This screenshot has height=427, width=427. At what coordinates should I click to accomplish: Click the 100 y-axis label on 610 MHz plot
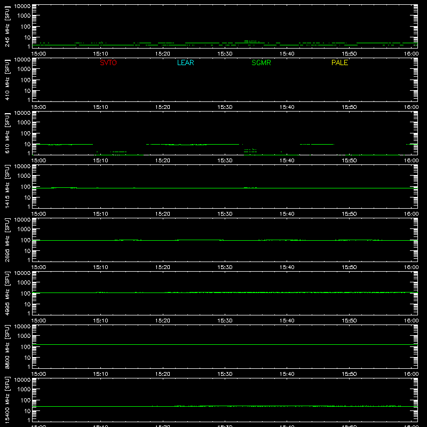point(26,133)
